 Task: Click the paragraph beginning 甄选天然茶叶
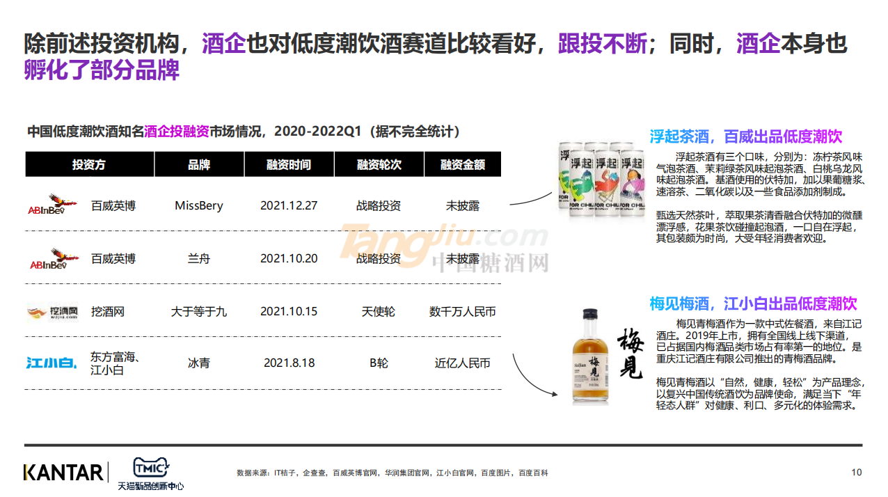pyautogui.click(x=759, y=228)
